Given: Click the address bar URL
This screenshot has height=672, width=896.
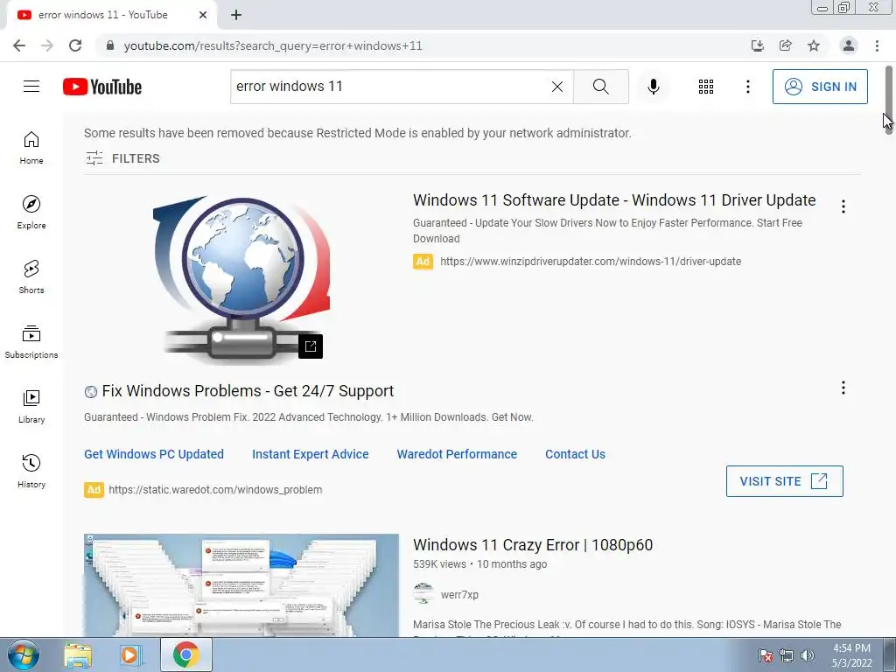Looking at the screenshot, I should [x=273, y=45].
